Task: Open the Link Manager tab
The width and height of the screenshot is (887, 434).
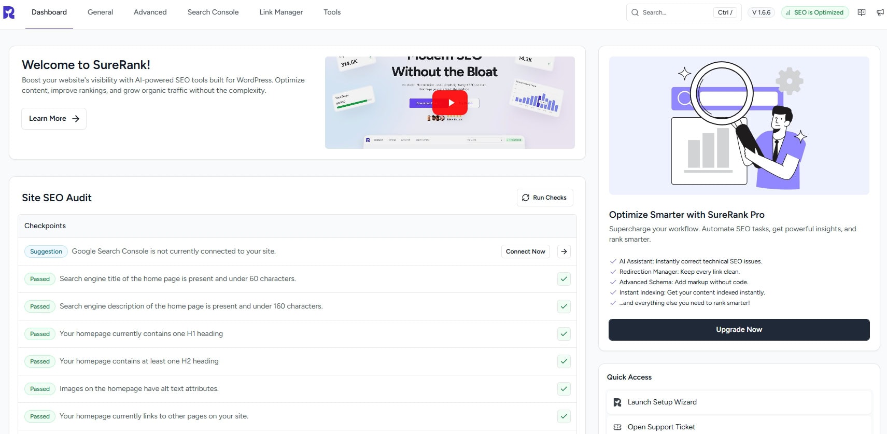Action: tap(281, 12)
